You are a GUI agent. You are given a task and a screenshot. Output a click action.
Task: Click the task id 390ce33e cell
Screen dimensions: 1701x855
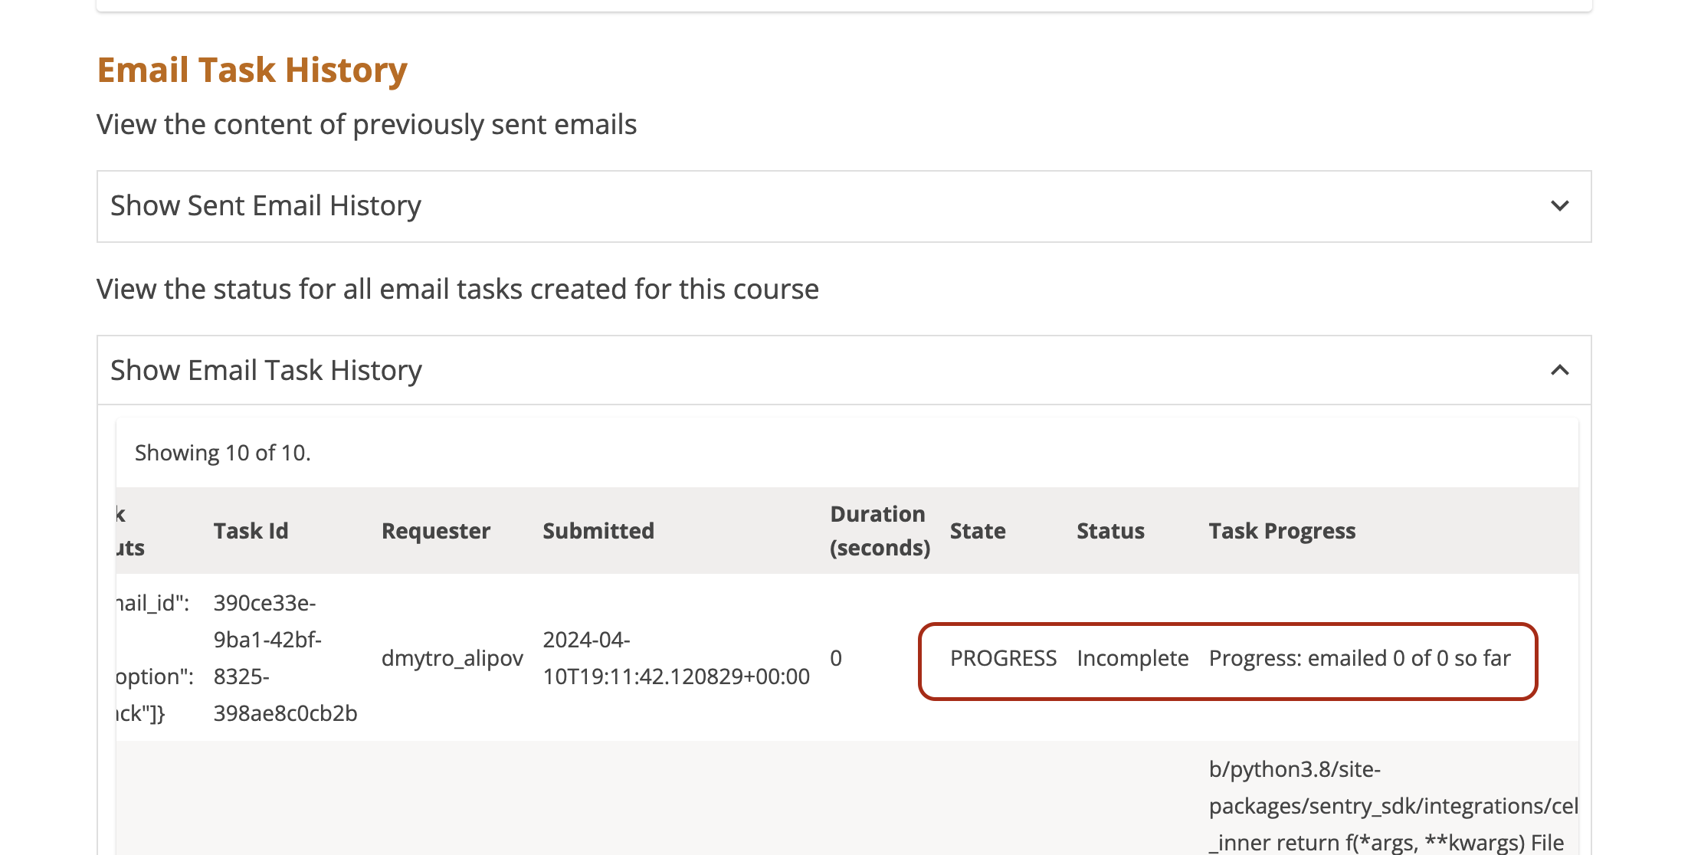point(284,658)
